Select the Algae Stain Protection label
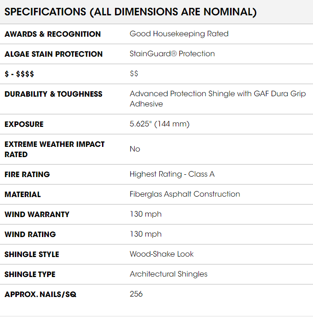The image size is (313, 317). 54,54
